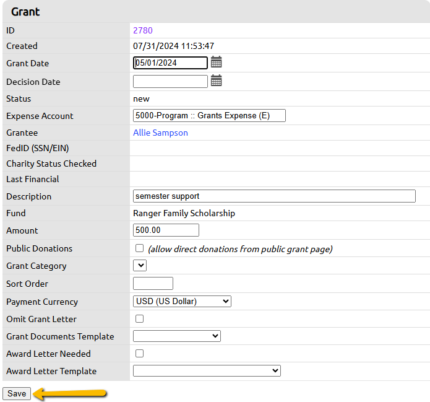Screen dimensions: 430x402
Task: Enable Public Donations checkbox
Action: pos(139,248)
